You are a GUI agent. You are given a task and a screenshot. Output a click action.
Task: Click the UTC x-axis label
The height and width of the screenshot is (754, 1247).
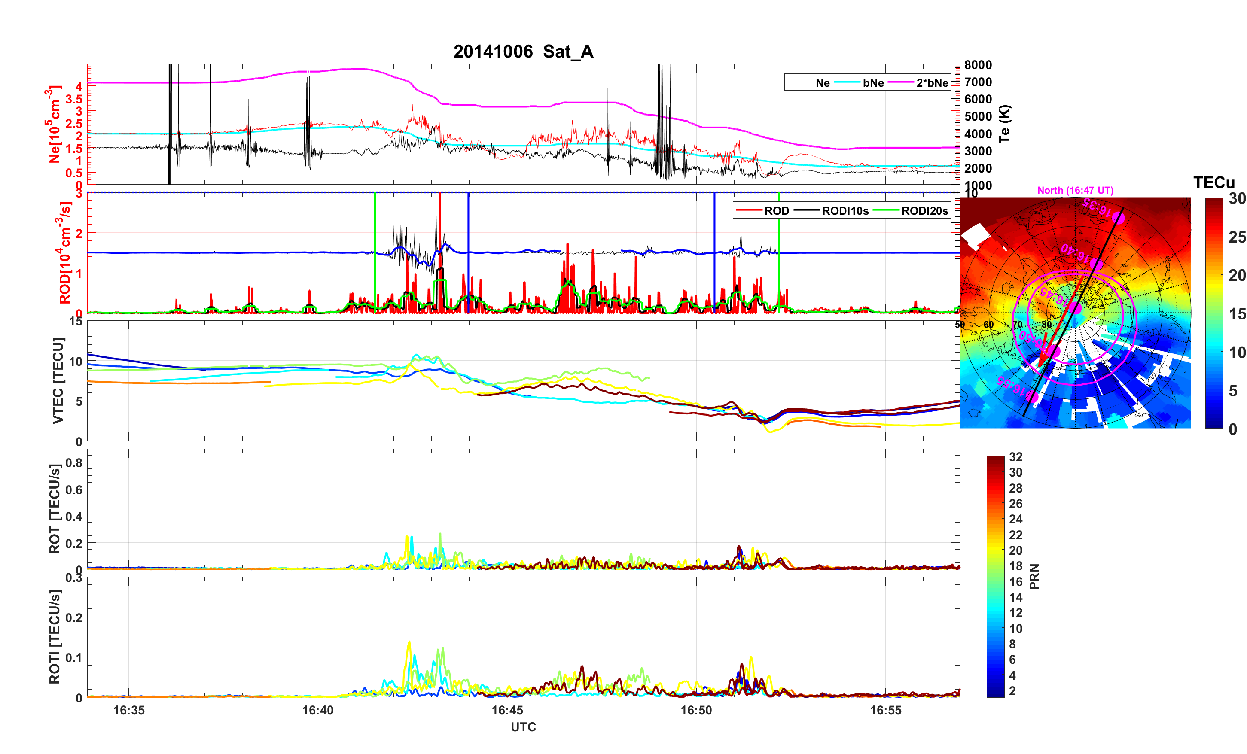[x=523, y=727]
